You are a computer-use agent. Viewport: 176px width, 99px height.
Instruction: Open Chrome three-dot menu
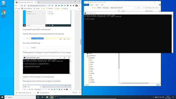click(x=79, y=5)
